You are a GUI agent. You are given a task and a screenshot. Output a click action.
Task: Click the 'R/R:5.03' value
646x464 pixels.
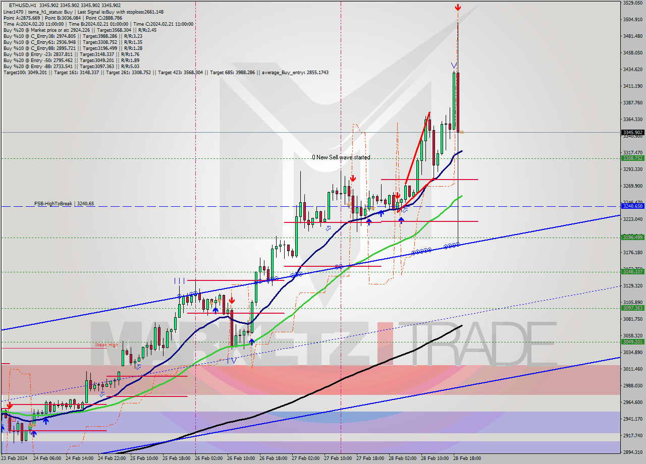click(130, 66)
